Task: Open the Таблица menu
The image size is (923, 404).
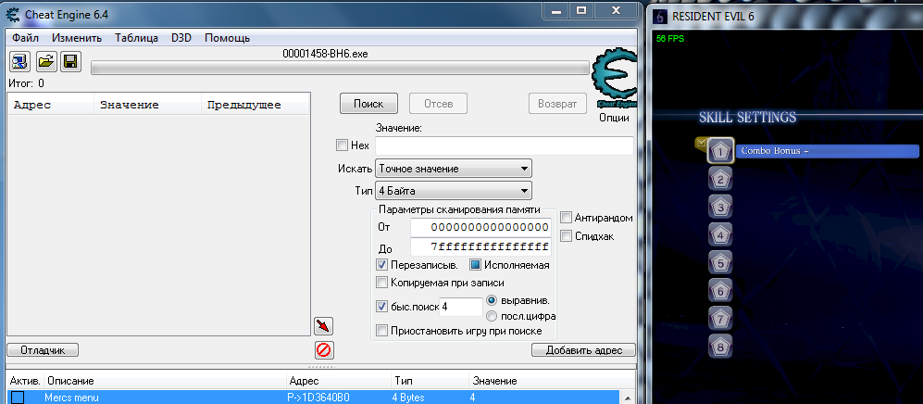Action: pos(136,38)
